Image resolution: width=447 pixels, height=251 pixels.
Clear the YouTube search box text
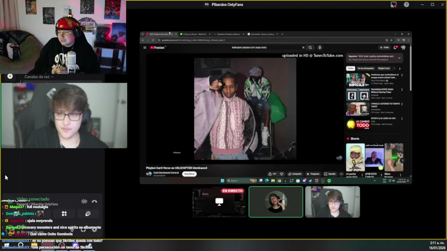tap(303, 47)
